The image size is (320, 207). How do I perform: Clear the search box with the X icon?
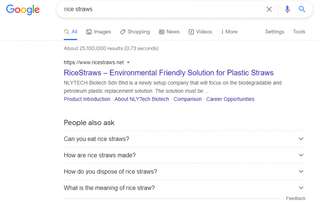[269, 9]
